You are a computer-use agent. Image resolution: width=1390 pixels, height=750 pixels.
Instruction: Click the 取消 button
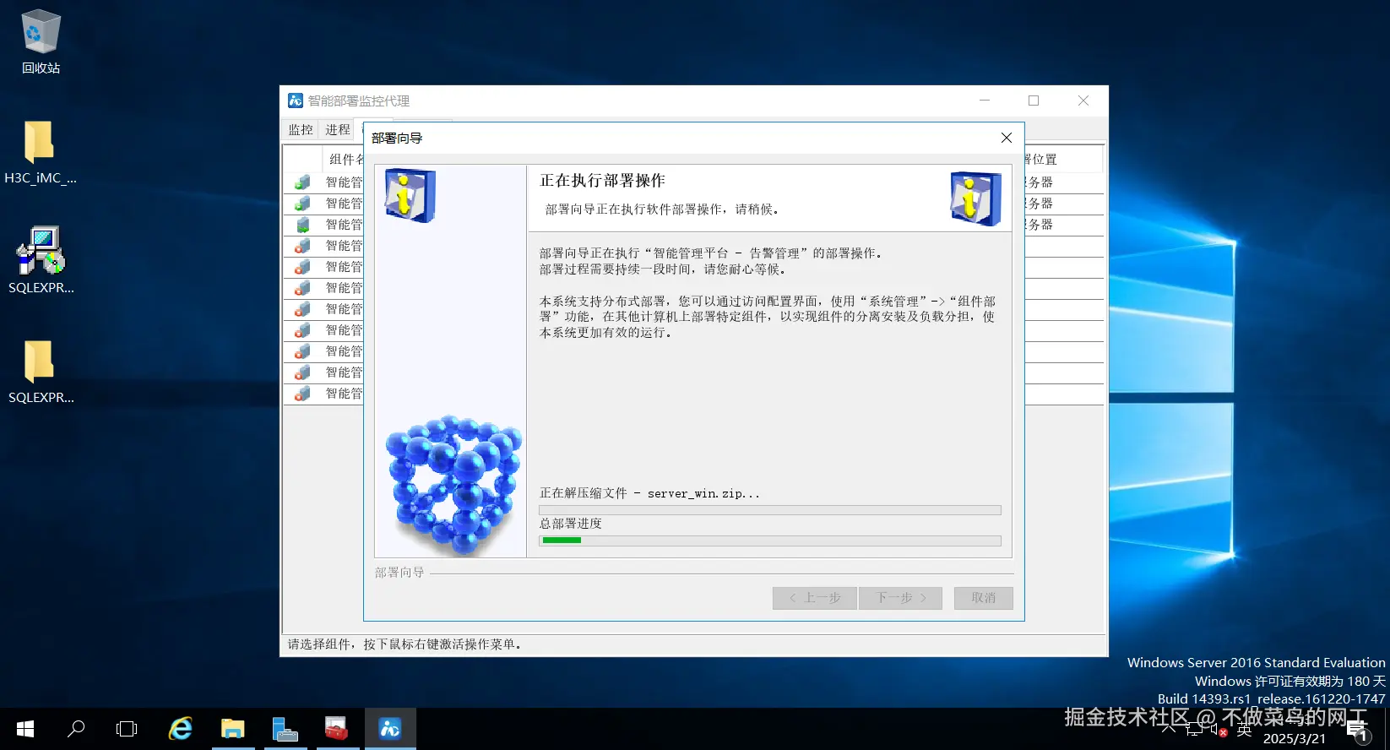[984, 598]
